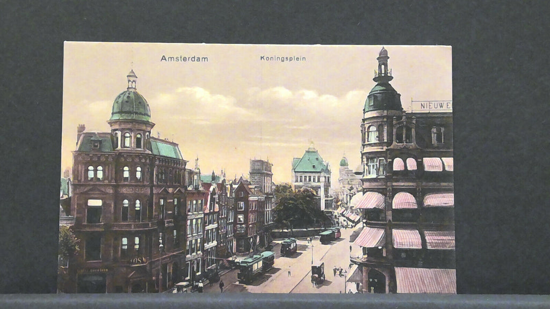Click the Koningsplein caption text
The height and width of the screenshot is (309, 550).
283,58
